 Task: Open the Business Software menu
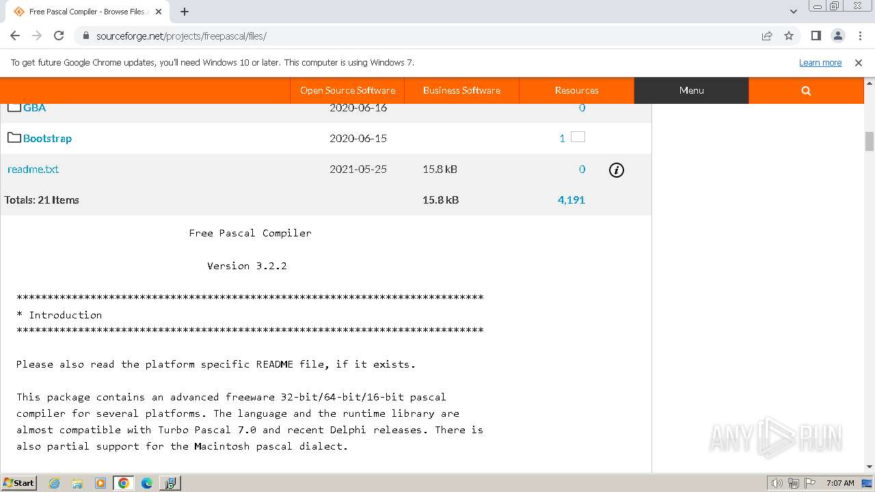(461, 90)
